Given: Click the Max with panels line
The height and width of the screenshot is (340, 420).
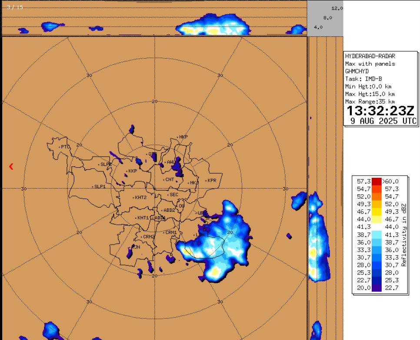Looking at the screenshot, I should [x=370, y=64].
